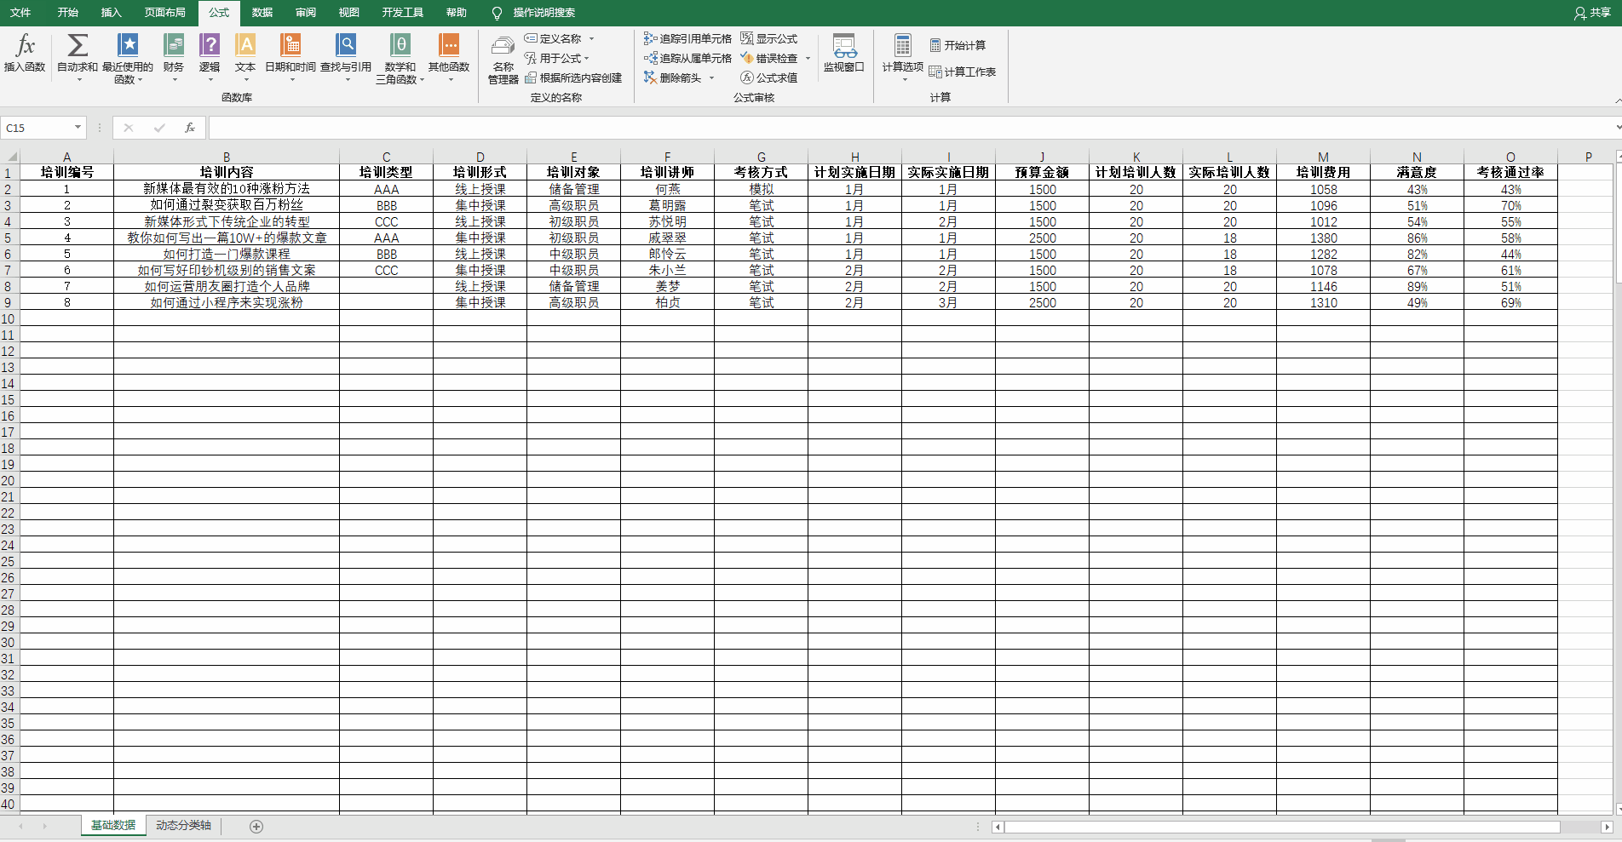Viewport: 1622px width, 842px height.
Task: Open the 文件 tab
Action: (20, 13)
